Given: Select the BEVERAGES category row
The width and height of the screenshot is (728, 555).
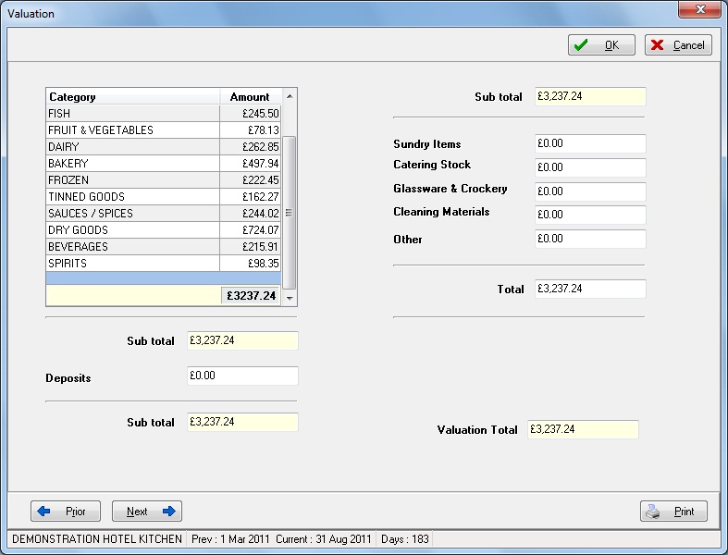Looking at the screenshot, I should [164, 247].
